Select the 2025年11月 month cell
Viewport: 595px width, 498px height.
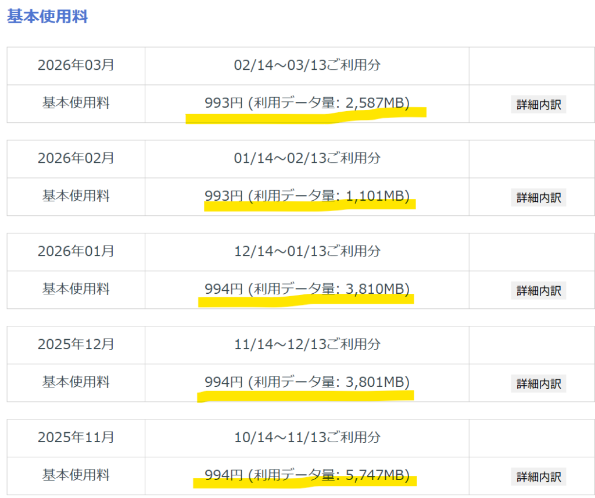pos(76,437)
